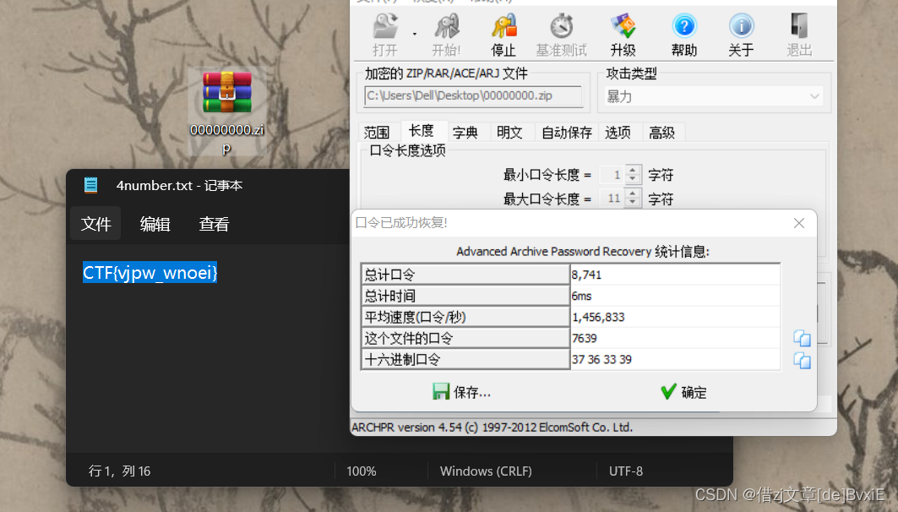Increase minimum password length stepper

tap(633, 170)
